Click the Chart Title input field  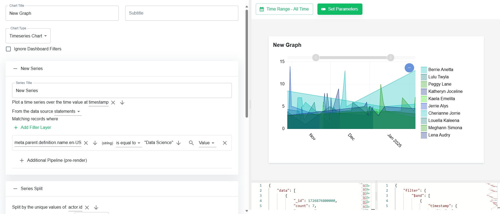tap(62, 13)
